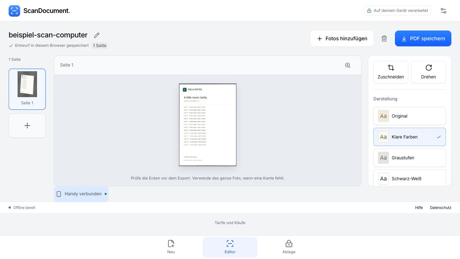Open the Neu tab in bottom navigation
The width and height of the screenshot is (460, 259).
pyautogui.click(x=171, y=247)
